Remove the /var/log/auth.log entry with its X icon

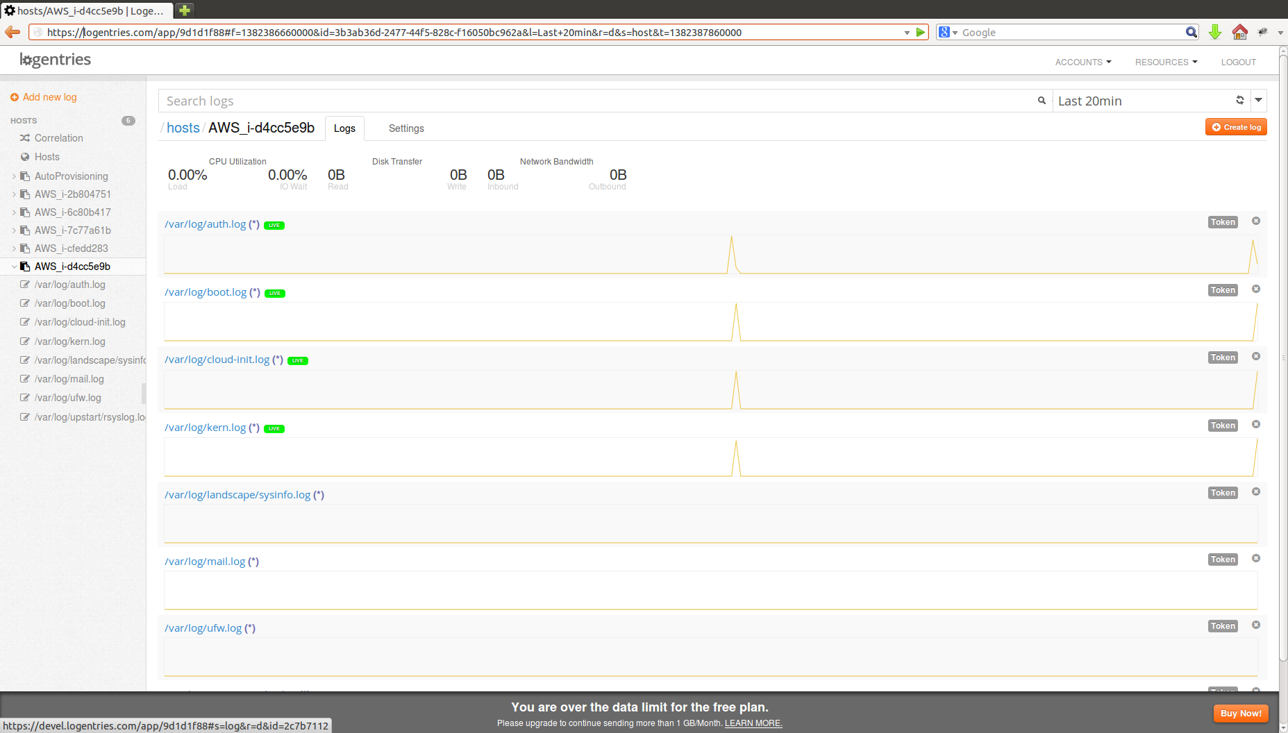[x=1255, y=221]
